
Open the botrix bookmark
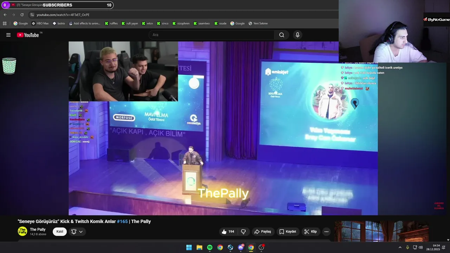tap(59, 24)
